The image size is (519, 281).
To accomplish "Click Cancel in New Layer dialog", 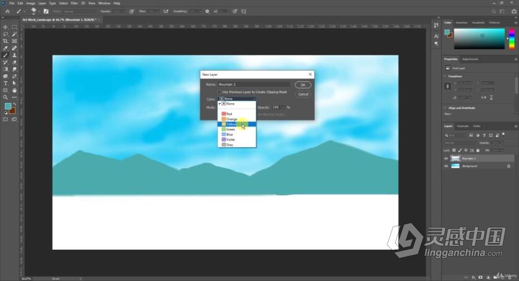I will coord(303,94).
